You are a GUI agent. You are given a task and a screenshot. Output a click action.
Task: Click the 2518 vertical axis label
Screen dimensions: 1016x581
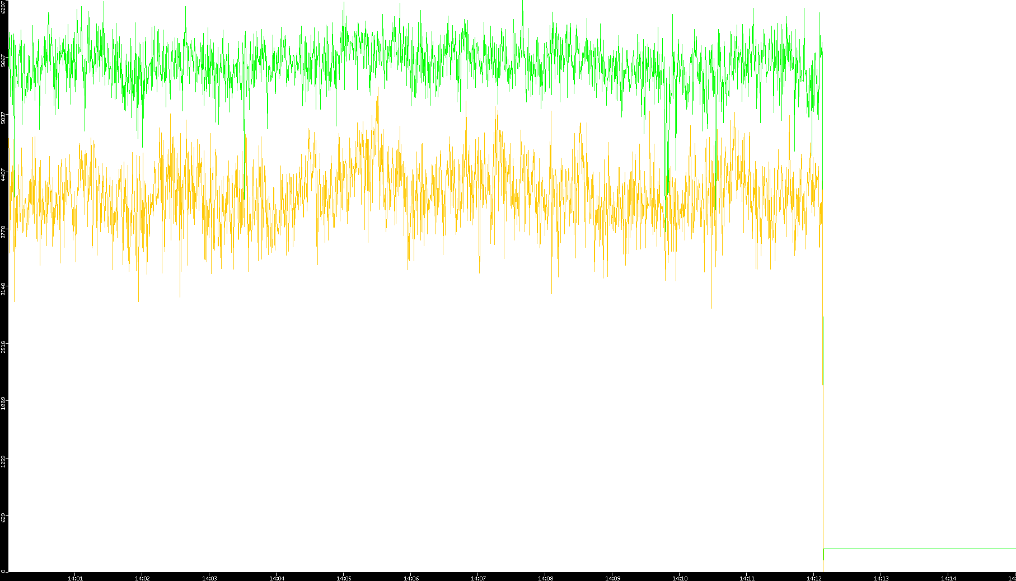(3, 346)
